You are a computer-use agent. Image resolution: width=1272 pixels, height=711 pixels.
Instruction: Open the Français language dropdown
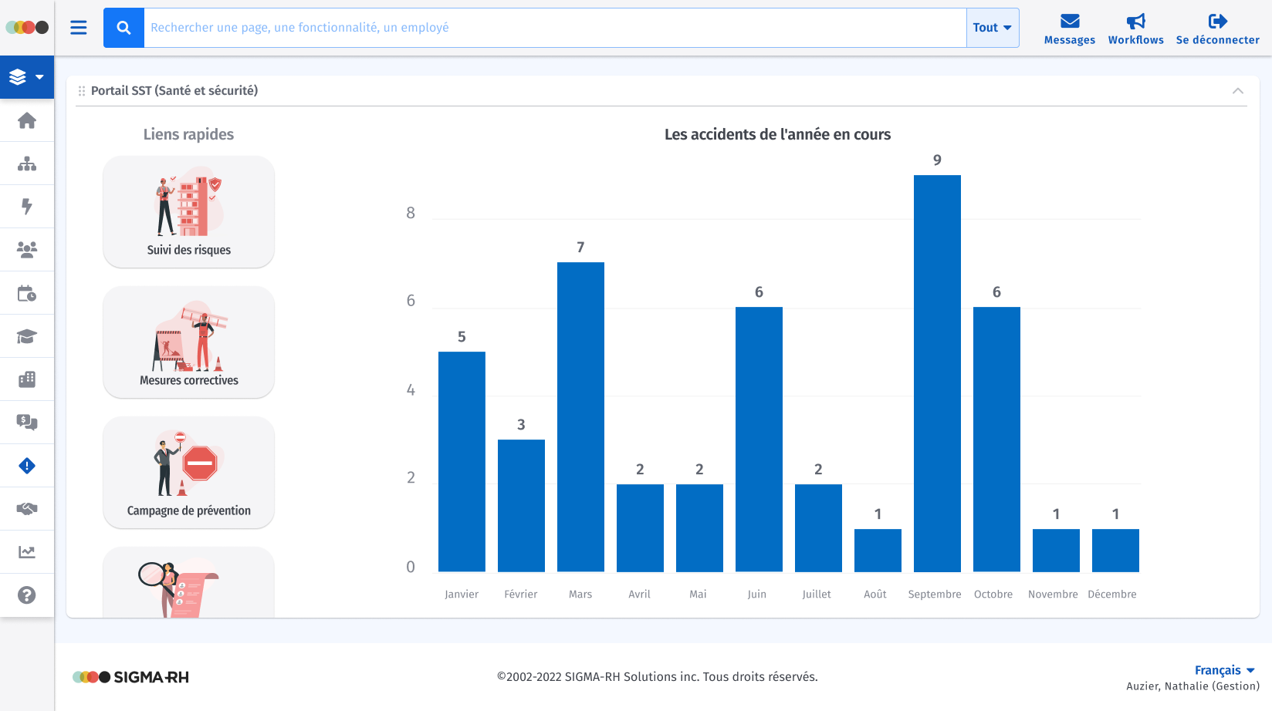1224,670
